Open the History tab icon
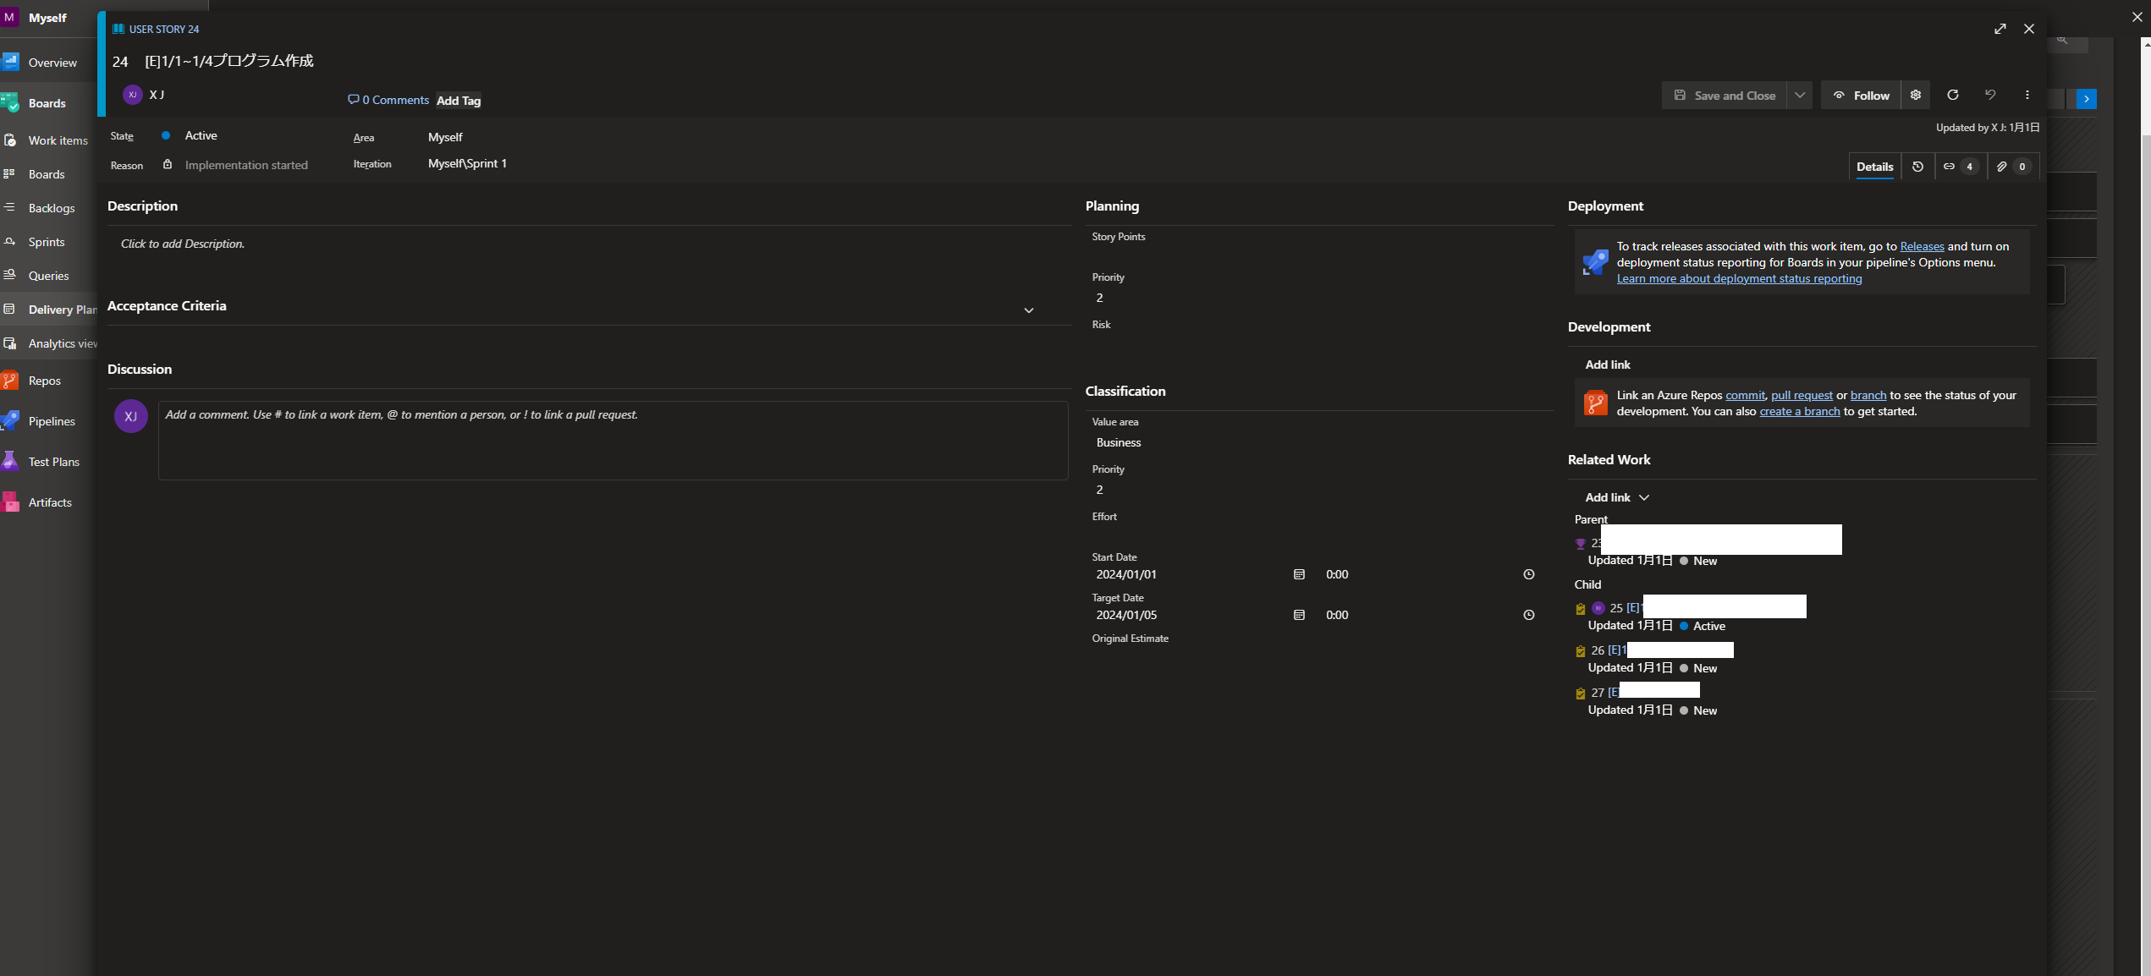 pyautogui.click(x=1917, y=167)
